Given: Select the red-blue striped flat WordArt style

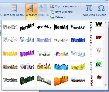Looking at the screenshot, I should [78, 80].
